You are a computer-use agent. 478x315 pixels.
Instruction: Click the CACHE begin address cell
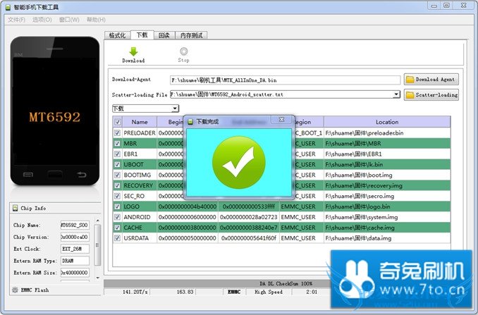coord(188,228)
